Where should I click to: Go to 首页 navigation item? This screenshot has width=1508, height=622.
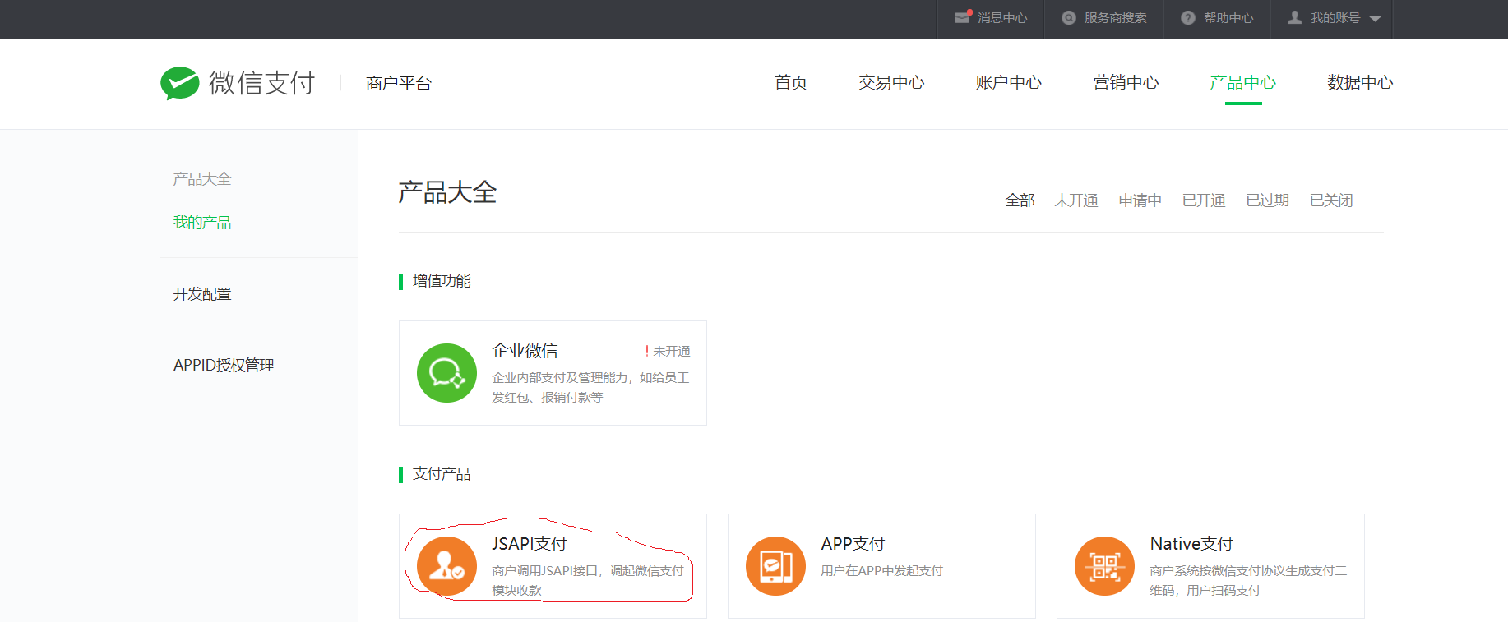coord(791,83)
